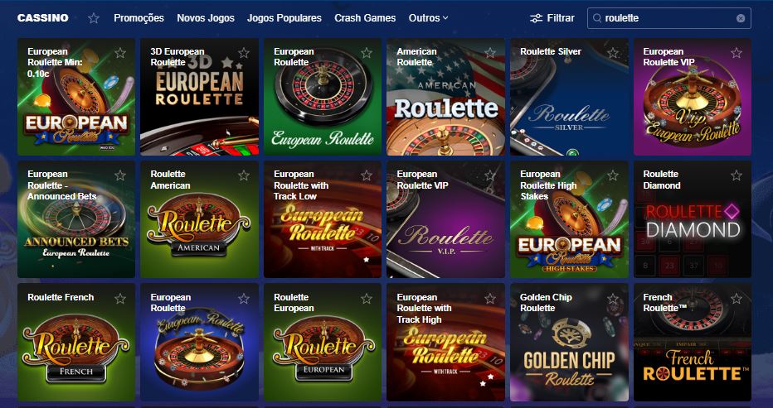Expand the Outros dropdown menu
Screen dimensions: 773x408
tap(429, 18)
